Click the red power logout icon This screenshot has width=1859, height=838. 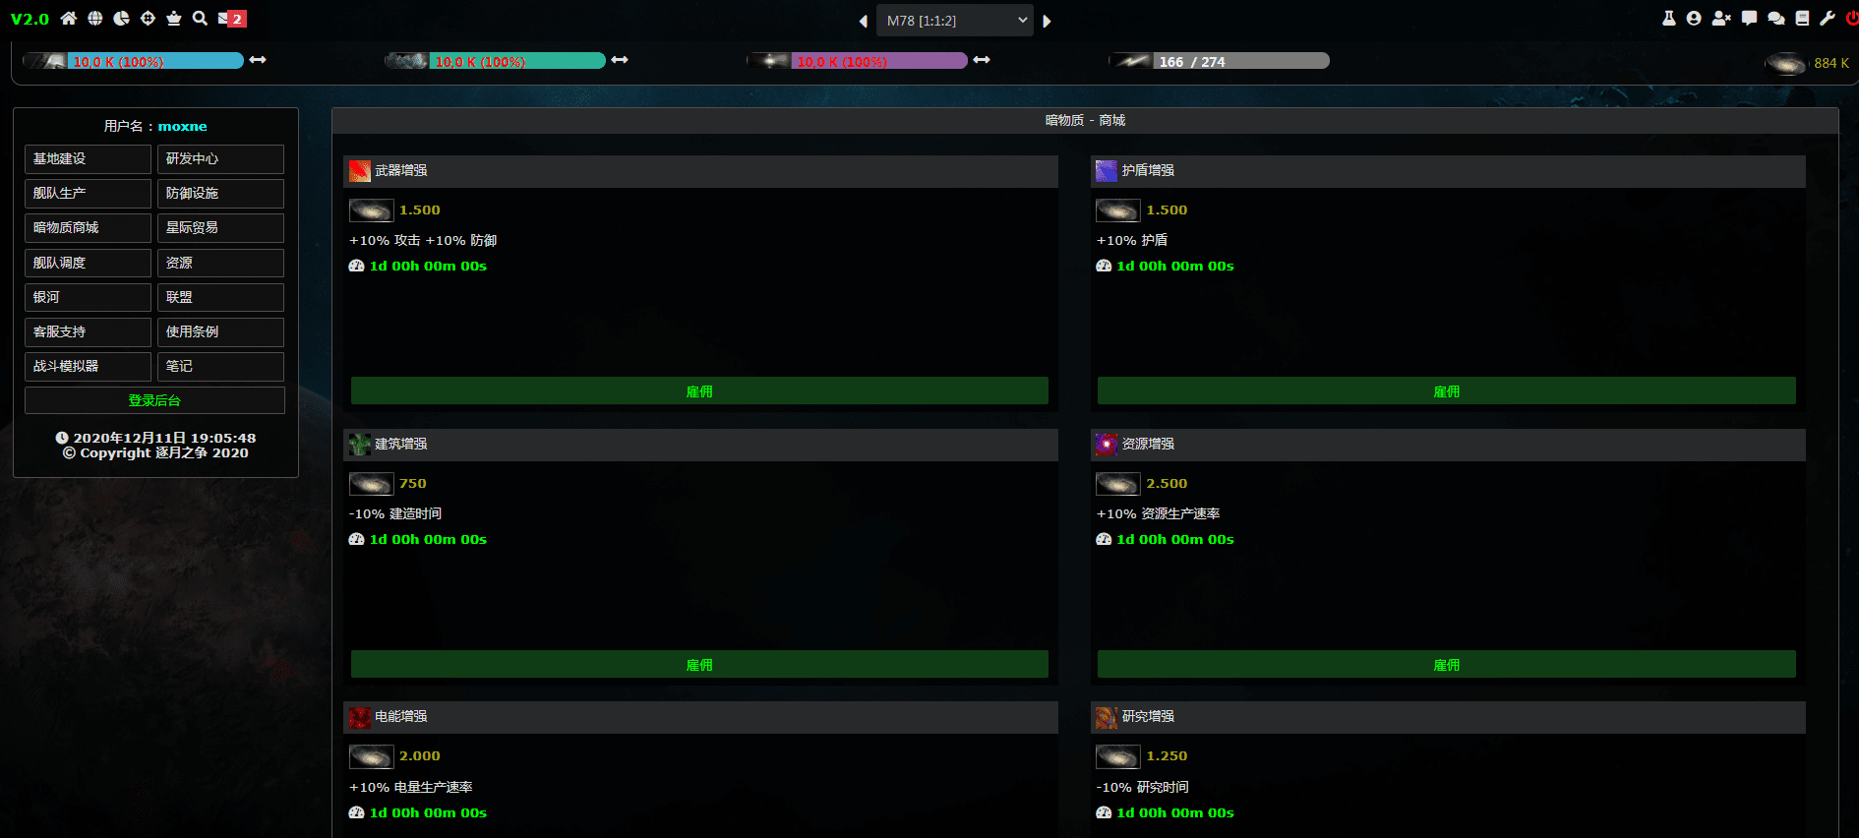[1852, 19]
